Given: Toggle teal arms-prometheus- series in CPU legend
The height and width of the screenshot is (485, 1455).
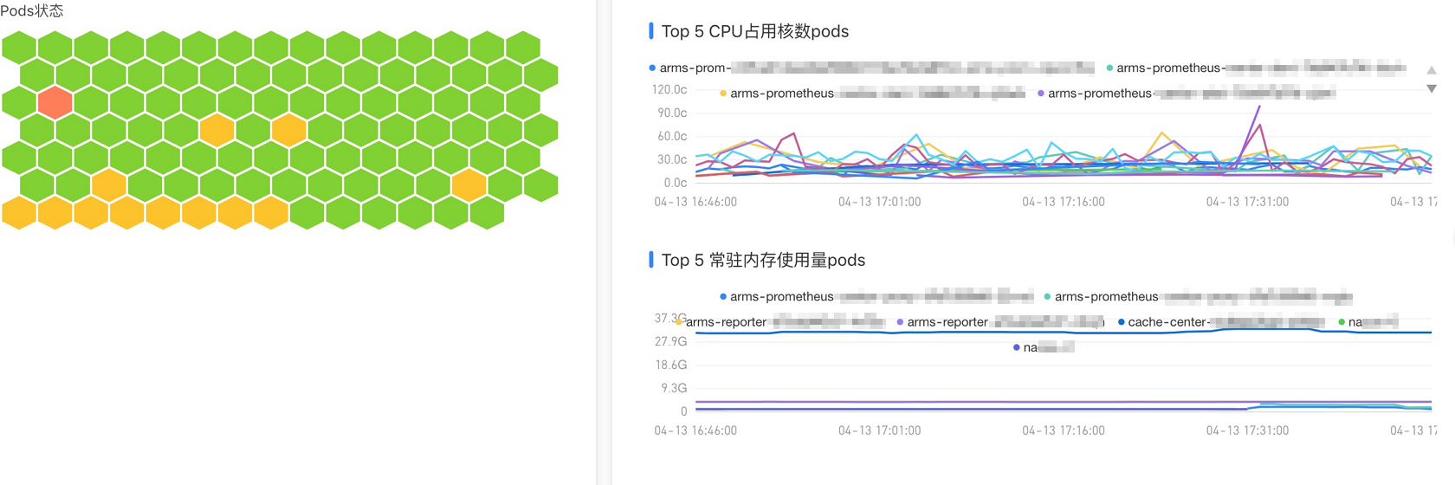Looking at the screenshot, I should (1257, 68).
